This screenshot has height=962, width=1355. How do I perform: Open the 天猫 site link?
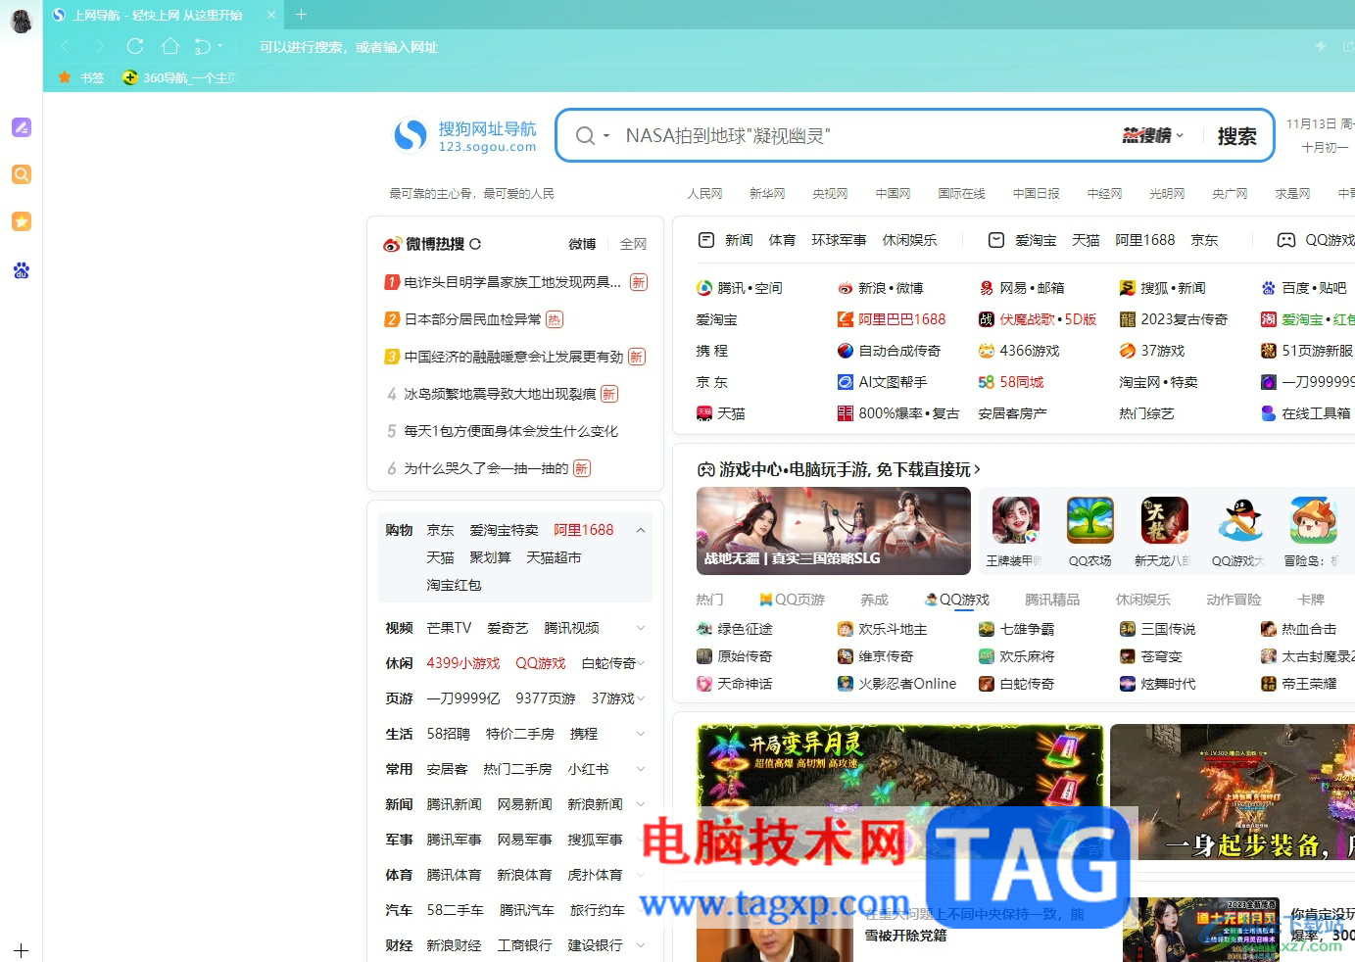[x=721, y=413]
